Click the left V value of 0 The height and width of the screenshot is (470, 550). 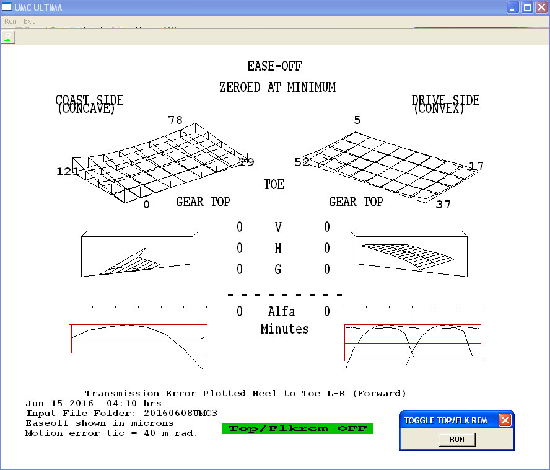(x=240, y=228)
